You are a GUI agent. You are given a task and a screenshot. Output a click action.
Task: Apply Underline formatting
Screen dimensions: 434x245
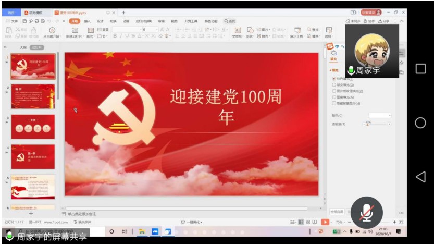click(127, 36)
